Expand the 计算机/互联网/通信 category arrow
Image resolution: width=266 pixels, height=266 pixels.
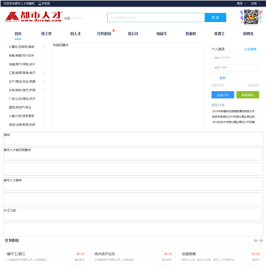tap(44, 47)
